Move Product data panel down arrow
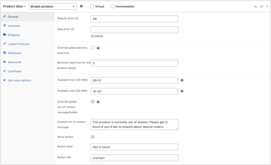 261,7
